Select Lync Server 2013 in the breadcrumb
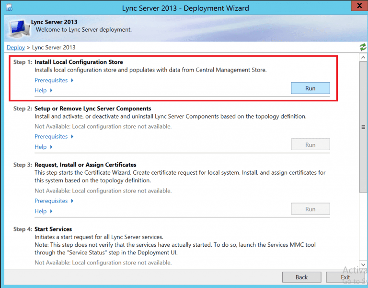 click(x=54, y=48)
